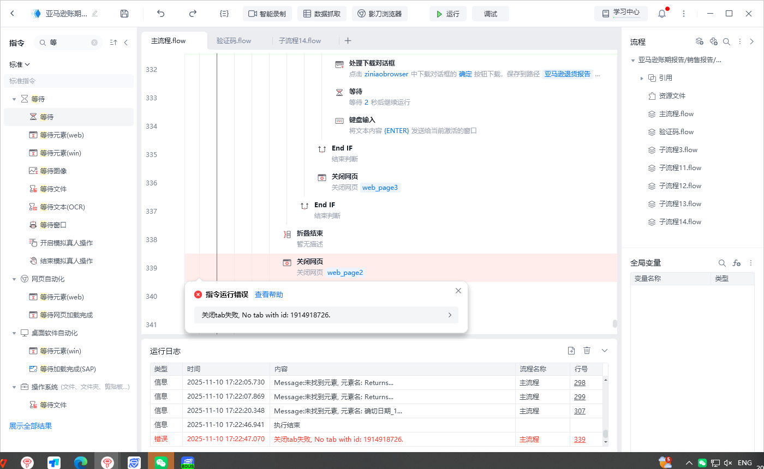The height and width of the screenshot is (469, 764).
Task: Open 资源文件 in flow tree
Action: pos(672,96)
